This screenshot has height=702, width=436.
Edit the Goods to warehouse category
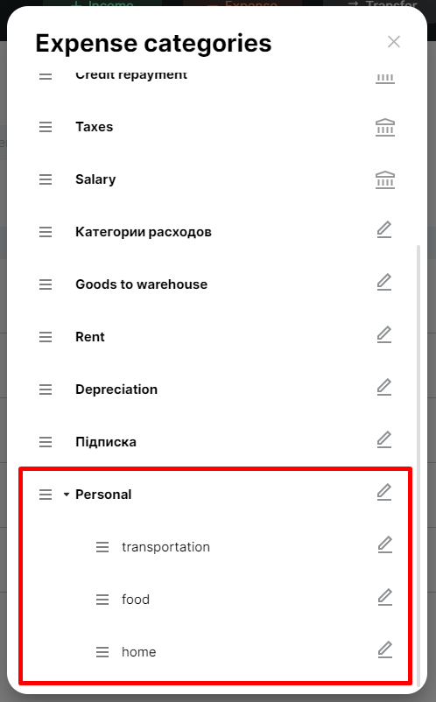[384, 283]
